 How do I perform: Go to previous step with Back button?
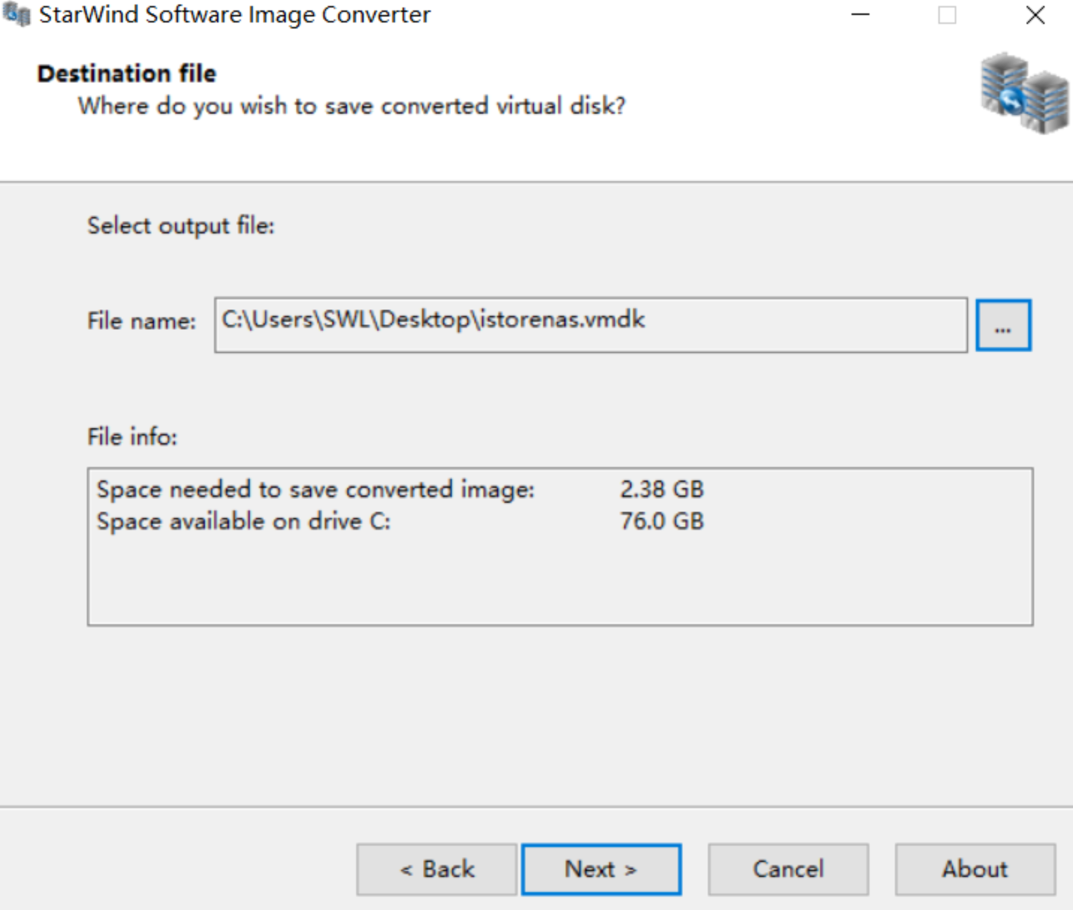(436, 870)
